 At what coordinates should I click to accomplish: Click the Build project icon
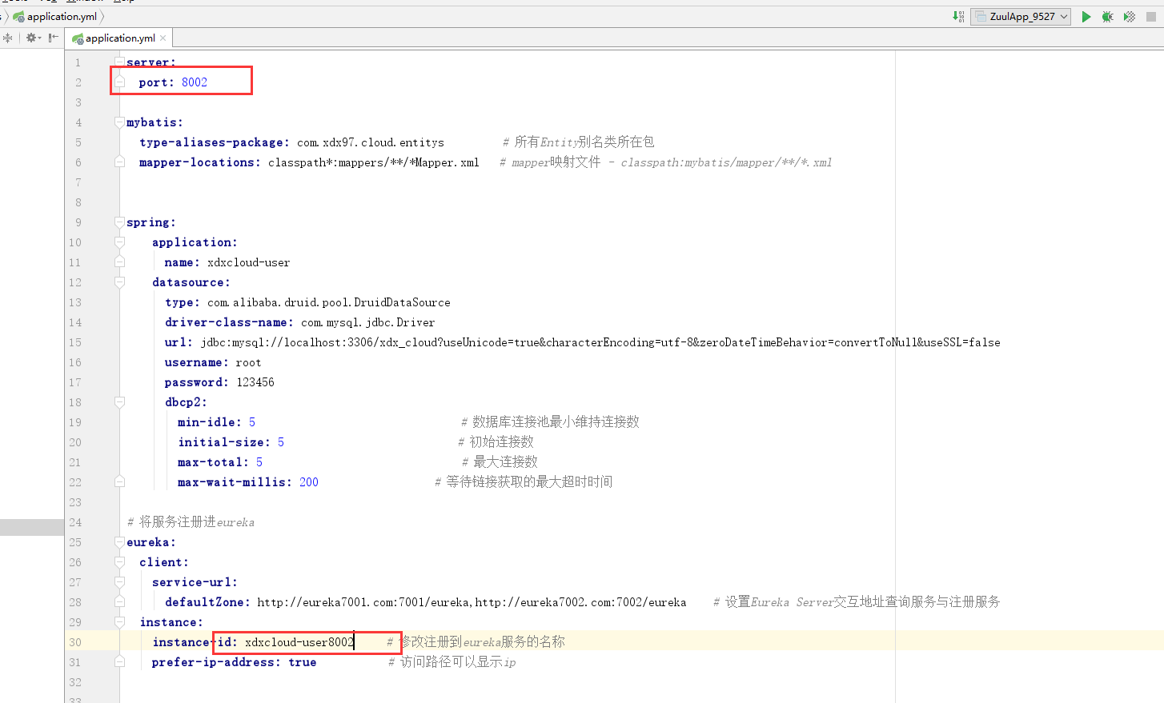coord(958,17)
